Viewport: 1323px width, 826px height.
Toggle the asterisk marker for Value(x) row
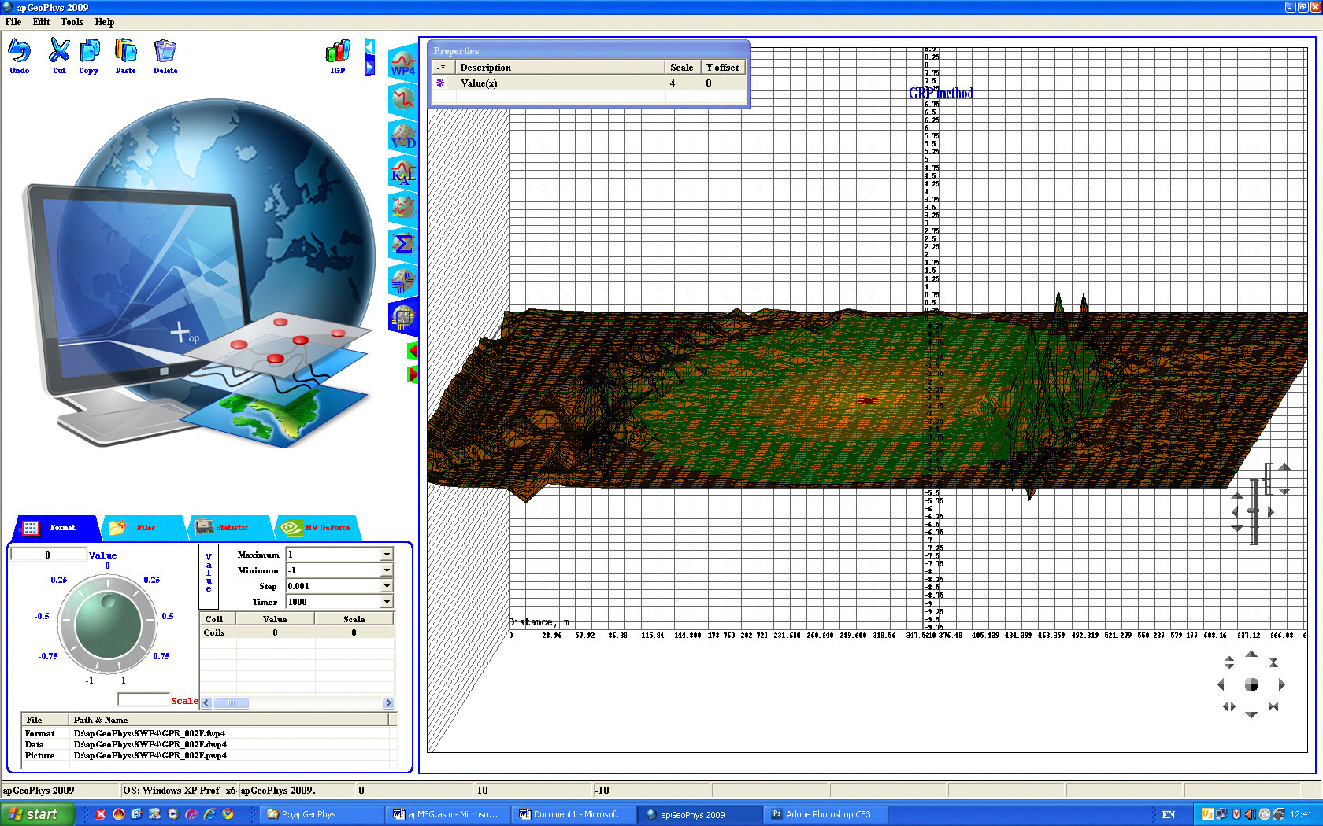click(x=440, y=83)
